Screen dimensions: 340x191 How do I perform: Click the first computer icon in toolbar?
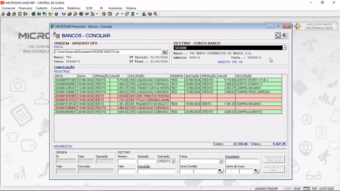(3, 14)
